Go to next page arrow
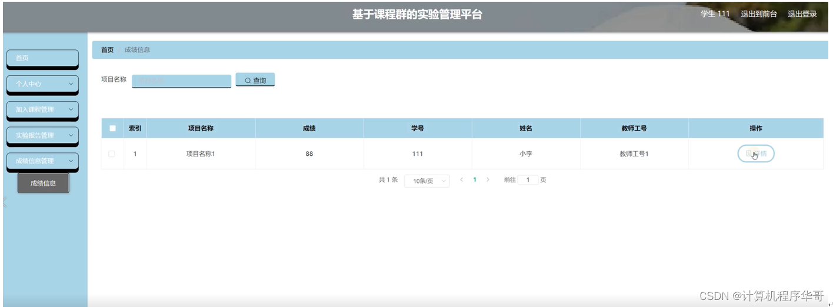The width and height of the screenshot is (833, 307). 488,180
